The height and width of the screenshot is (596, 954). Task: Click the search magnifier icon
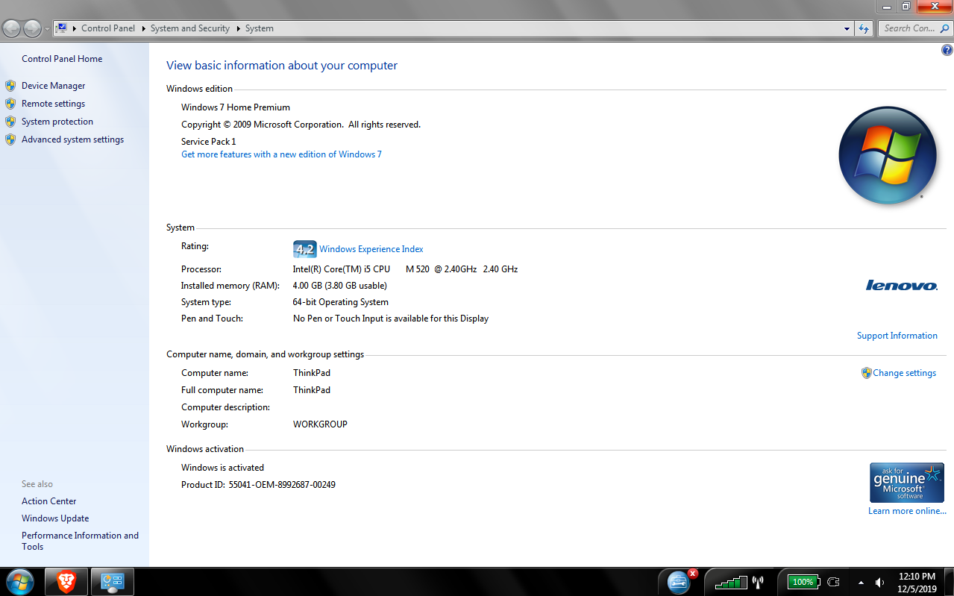click(946, 28)
